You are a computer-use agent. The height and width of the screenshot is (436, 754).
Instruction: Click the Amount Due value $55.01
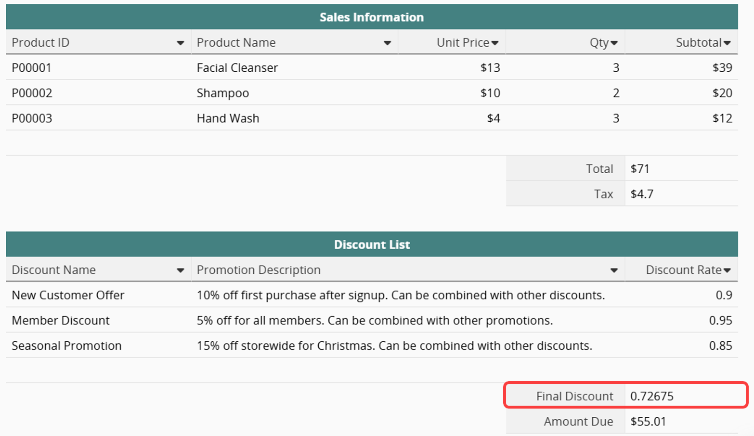648,422
